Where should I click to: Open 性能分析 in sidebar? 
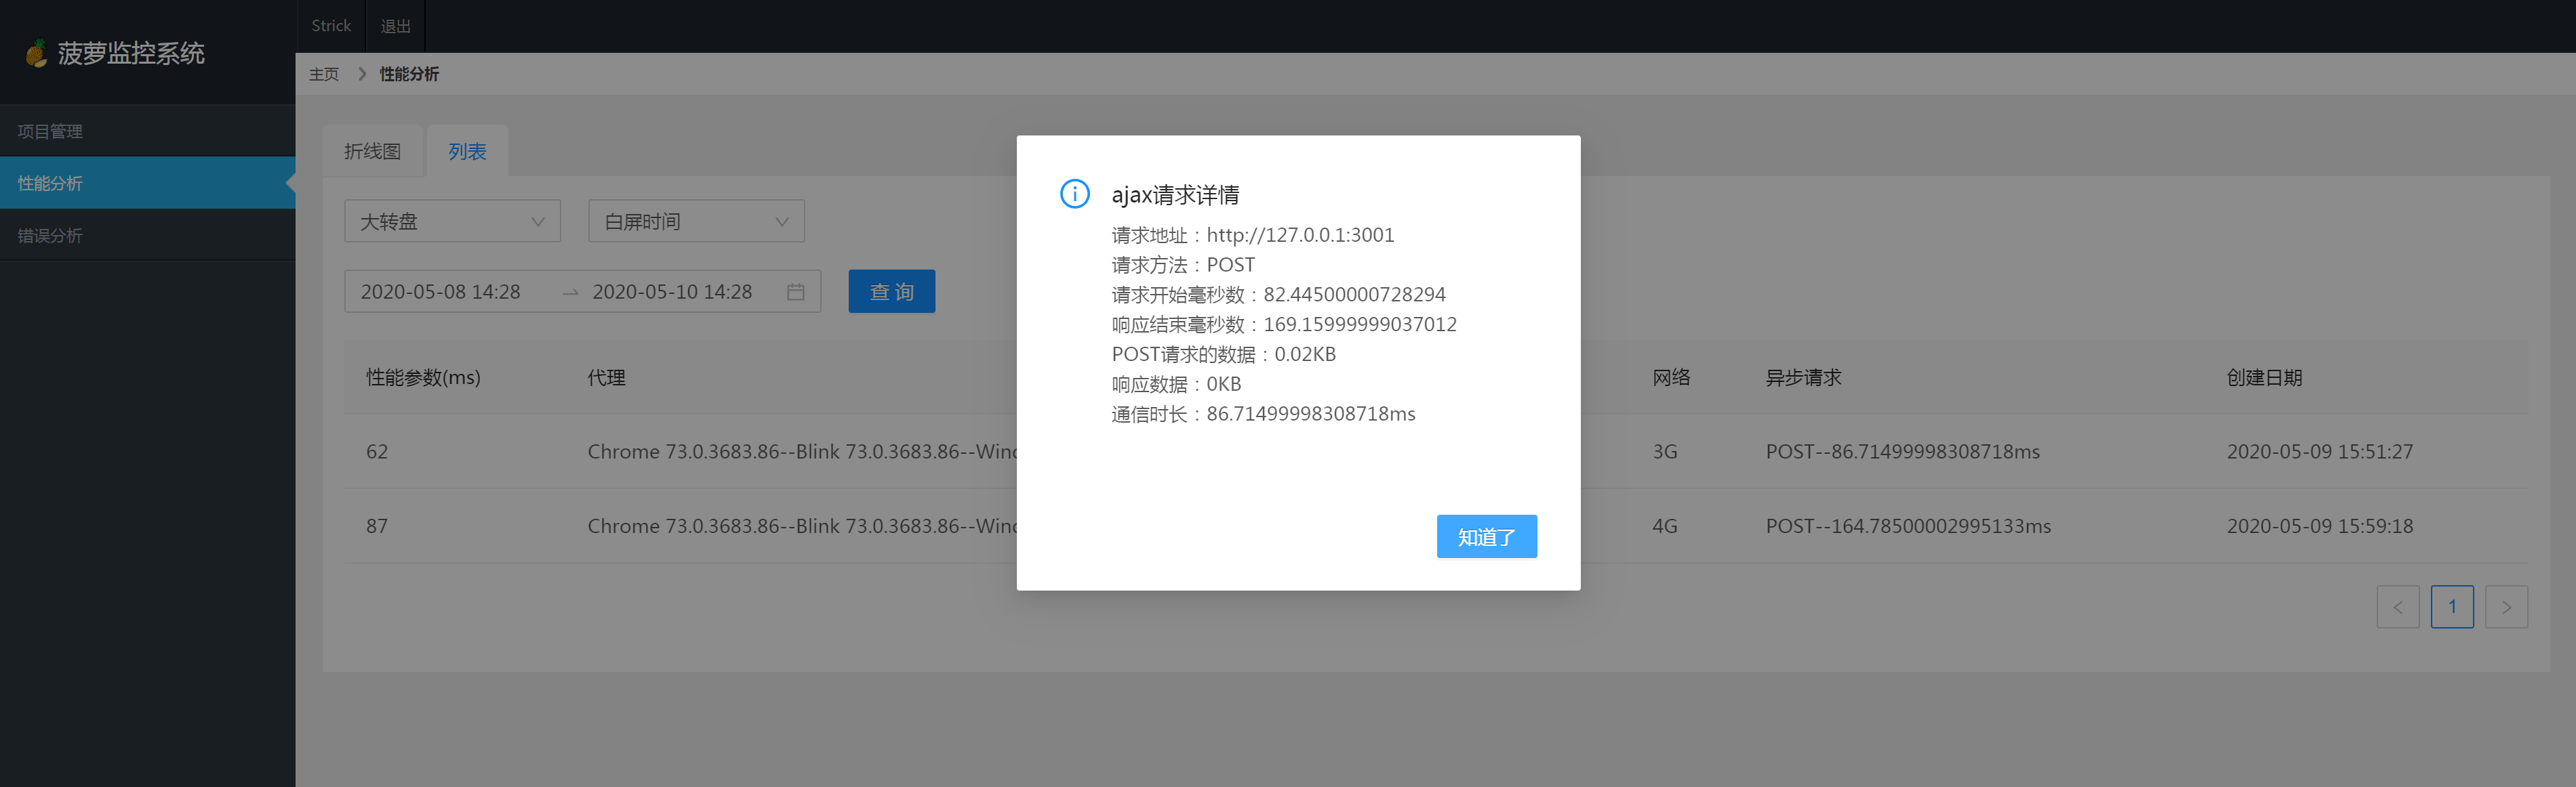[148, 183]
